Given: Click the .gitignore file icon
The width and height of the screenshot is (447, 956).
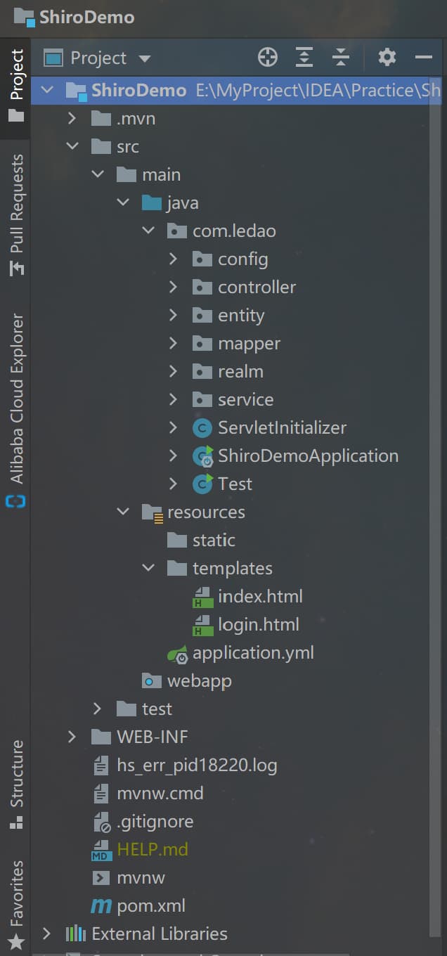Looking at the screenshot, I should coord(102,822).
